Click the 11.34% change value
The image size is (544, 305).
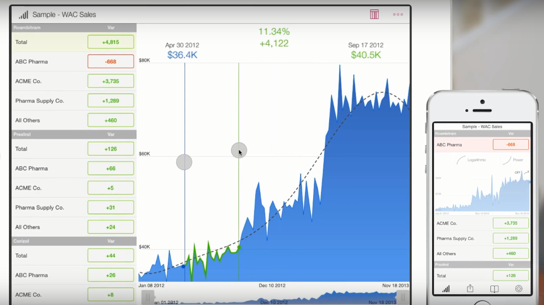[x=274, y=32]
